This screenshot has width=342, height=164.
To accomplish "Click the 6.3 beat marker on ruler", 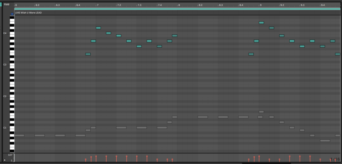I will [57, 5].
